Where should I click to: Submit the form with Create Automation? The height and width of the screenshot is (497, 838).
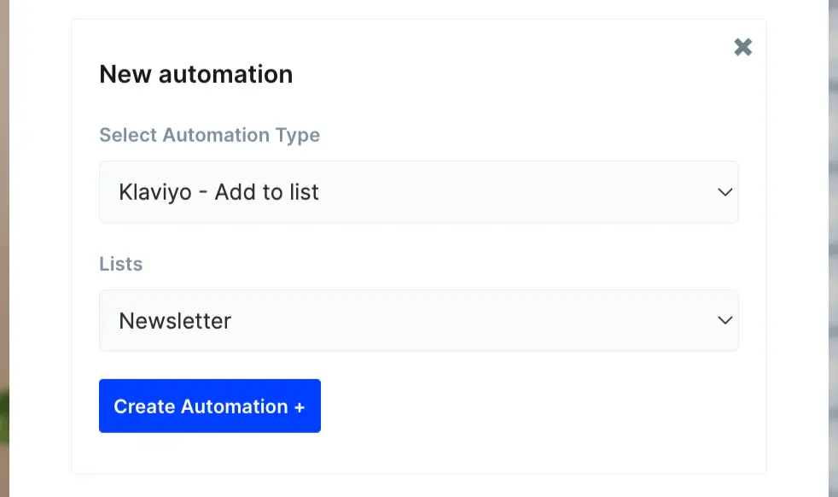coord(209,406)
